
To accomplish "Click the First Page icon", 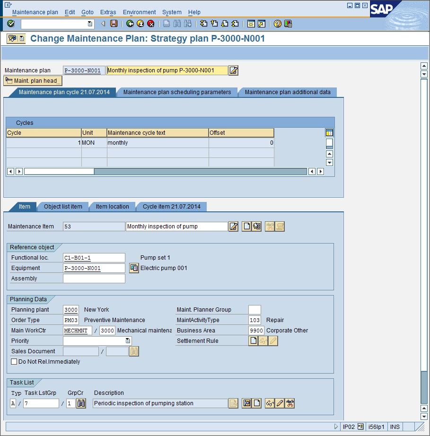I will (203, 24).
